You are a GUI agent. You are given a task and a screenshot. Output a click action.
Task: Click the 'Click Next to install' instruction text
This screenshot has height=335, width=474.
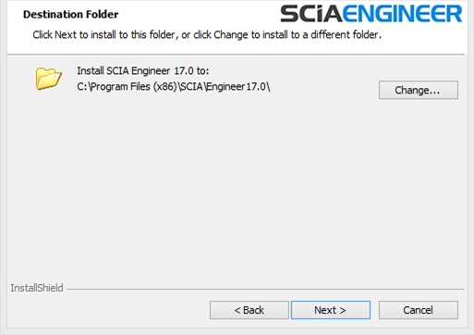(207, 35)
